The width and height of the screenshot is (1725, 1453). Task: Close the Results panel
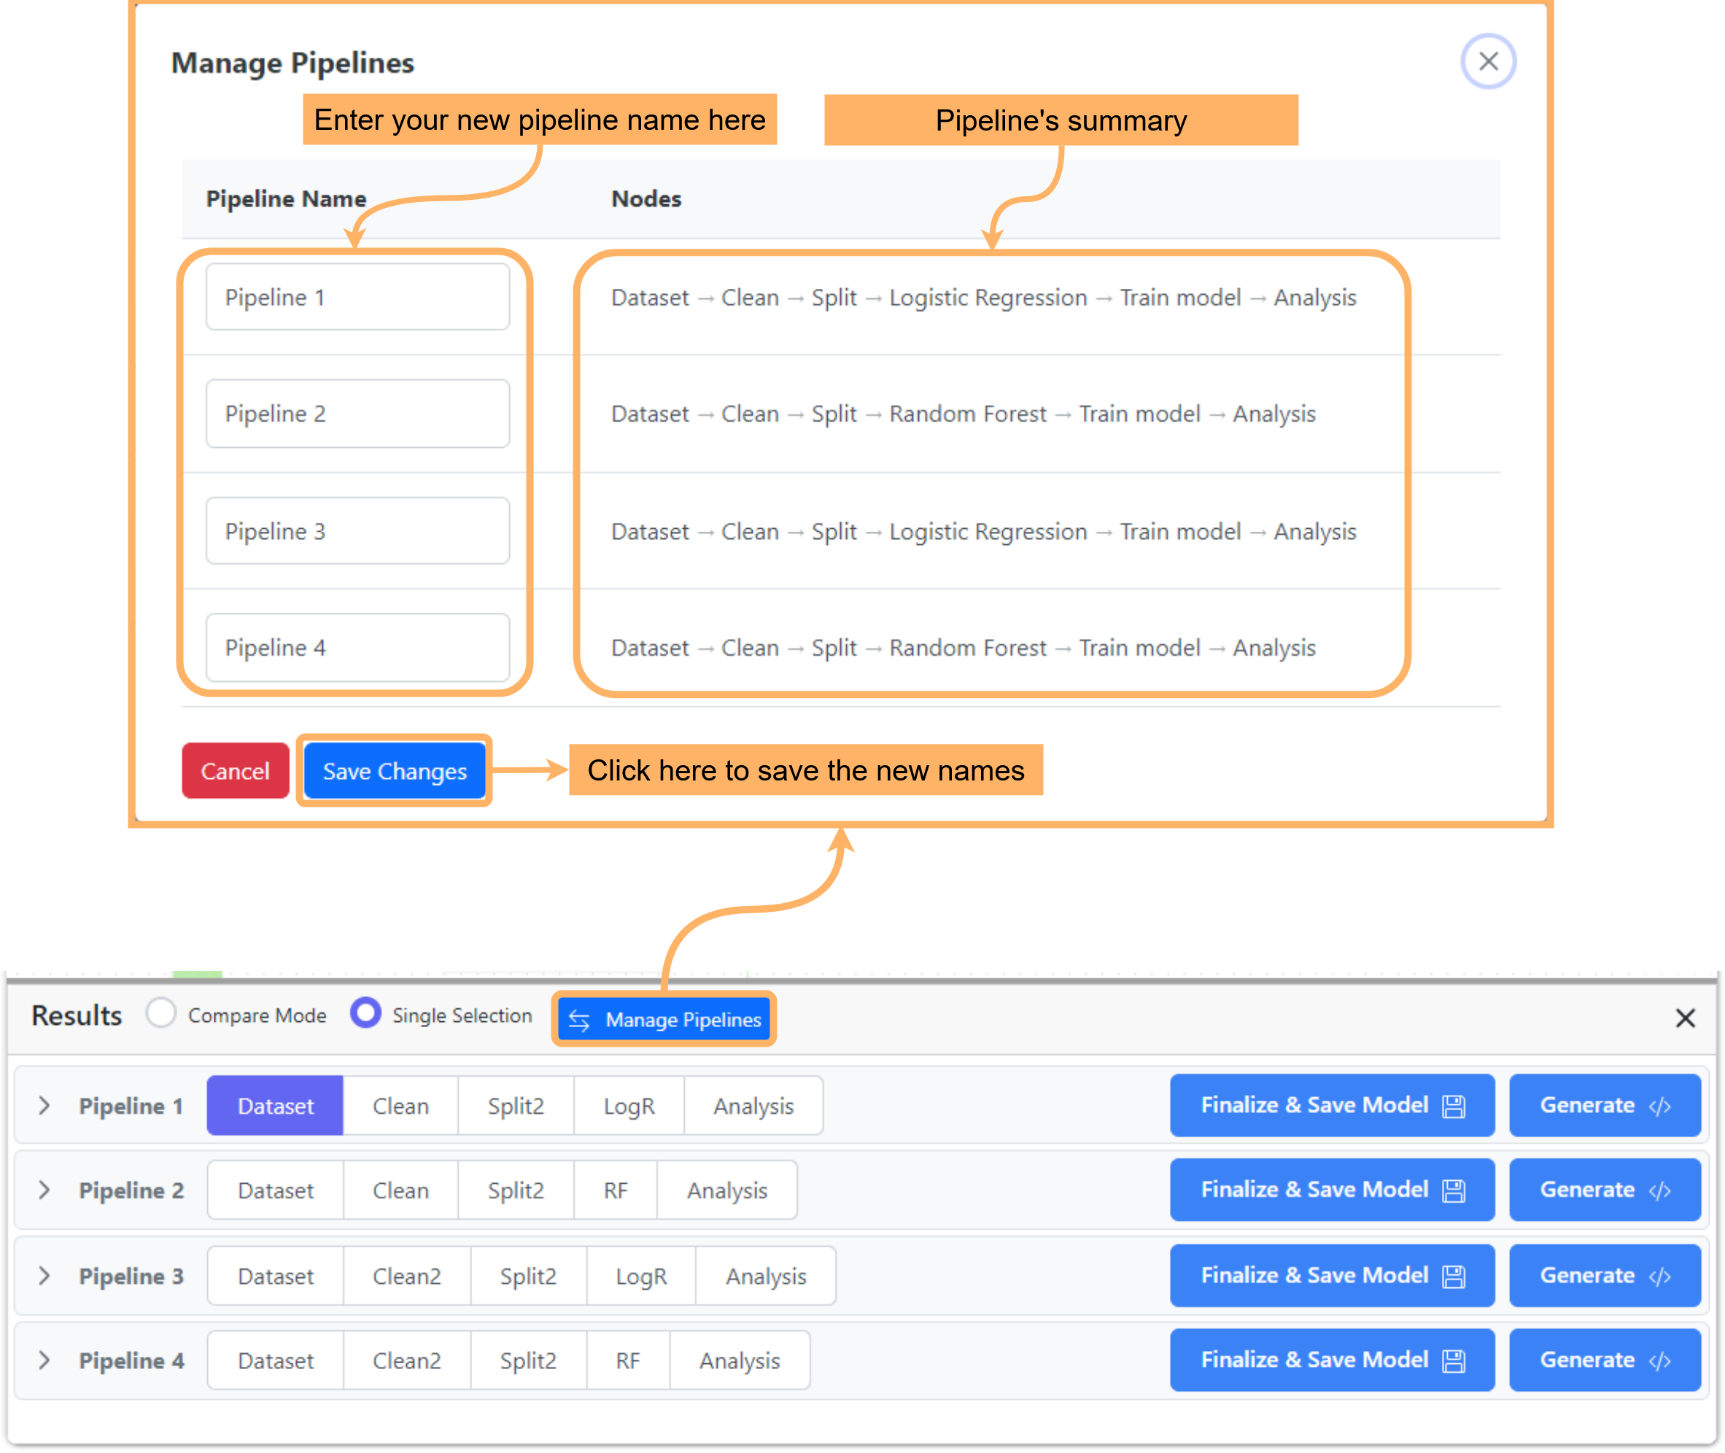coord(1685,1018)
